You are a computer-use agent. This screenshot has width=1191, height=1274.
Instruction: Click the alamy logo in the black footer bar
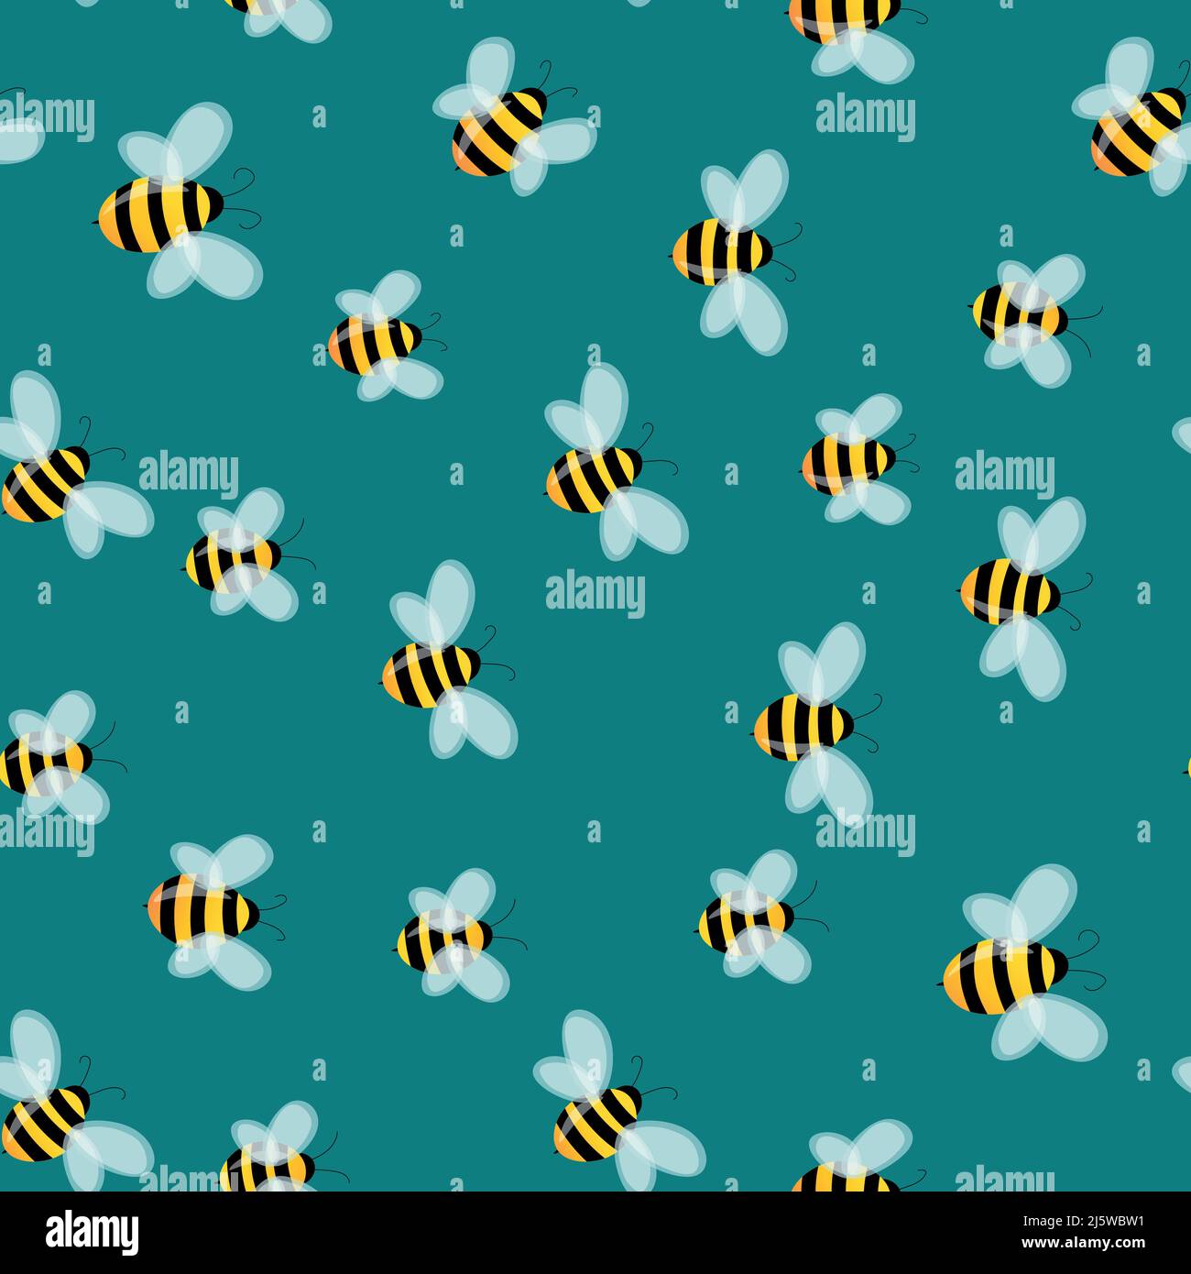92,1231
